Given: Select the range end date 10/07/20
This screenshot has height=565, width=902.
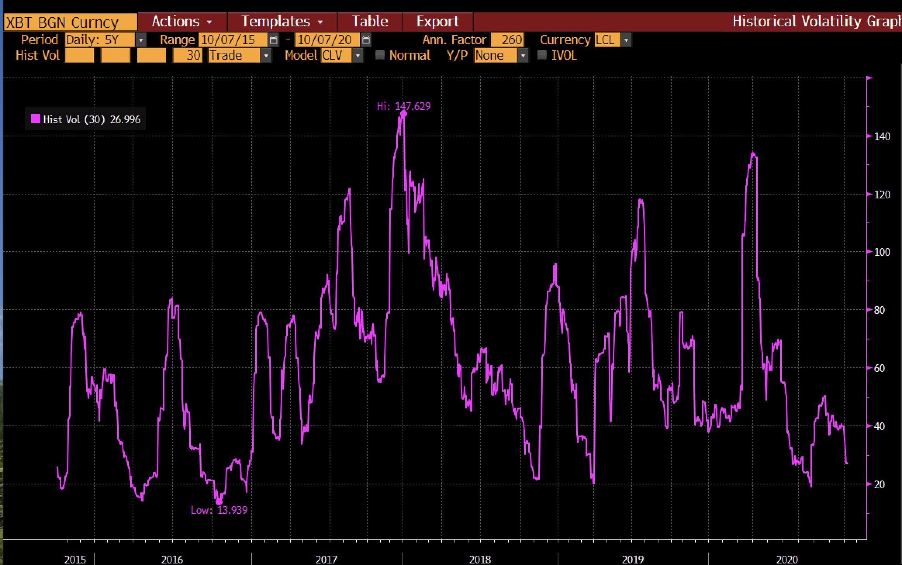Looking at the screenshot, I should (x=325, y=40).
